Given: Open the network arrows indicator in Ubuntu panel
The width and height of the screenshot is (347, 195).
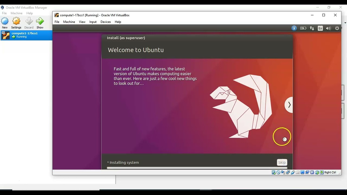Looking at the screenshot, I should pos(312,28).
